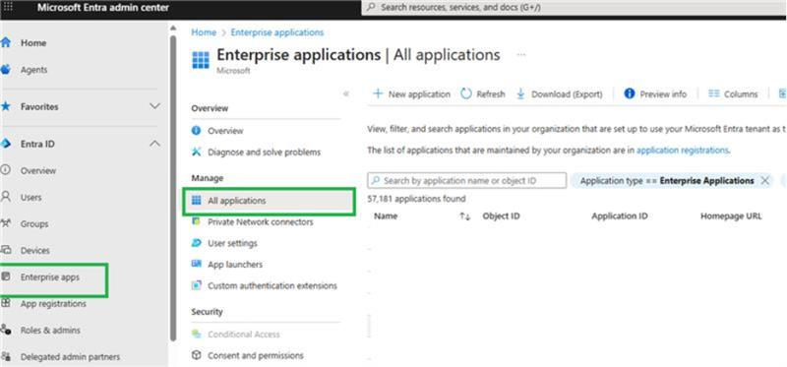Click the New application button

pos(411,93)
